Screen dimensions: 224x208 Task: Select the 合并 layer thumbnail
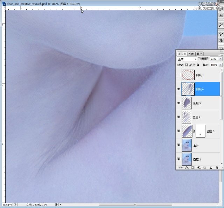(x=187, y=145)
